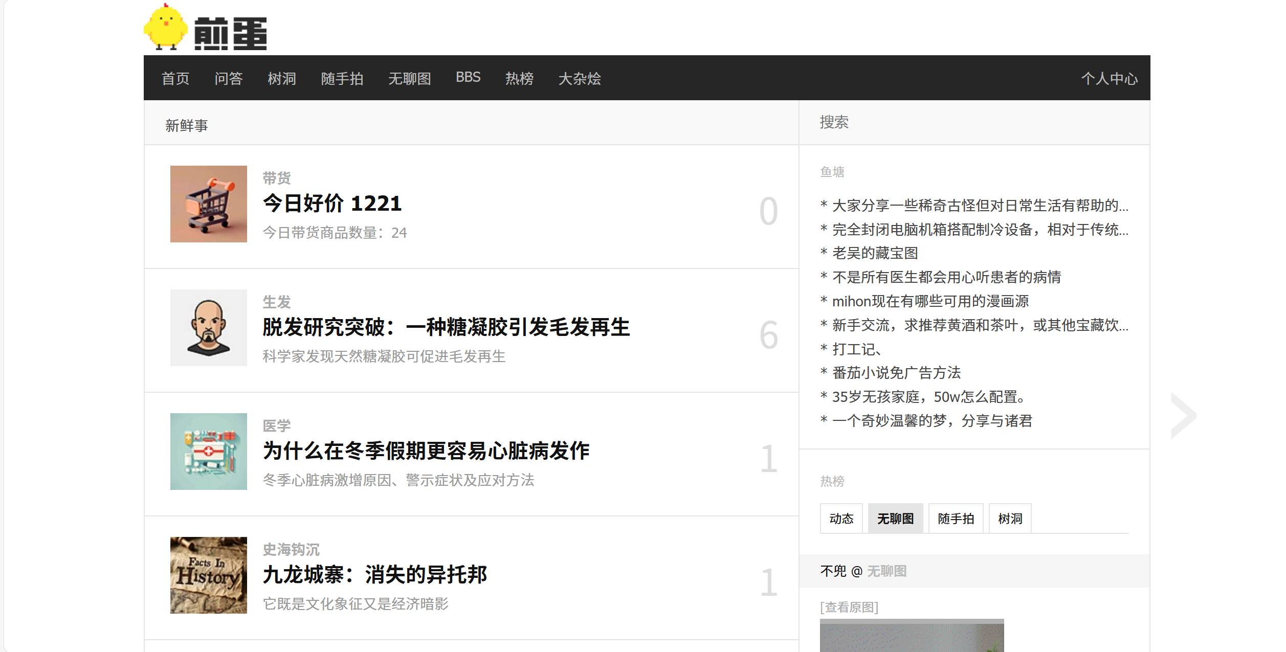
Task: Open fish pond post 大家分享一些稀奇古怪
Action: 980,206
